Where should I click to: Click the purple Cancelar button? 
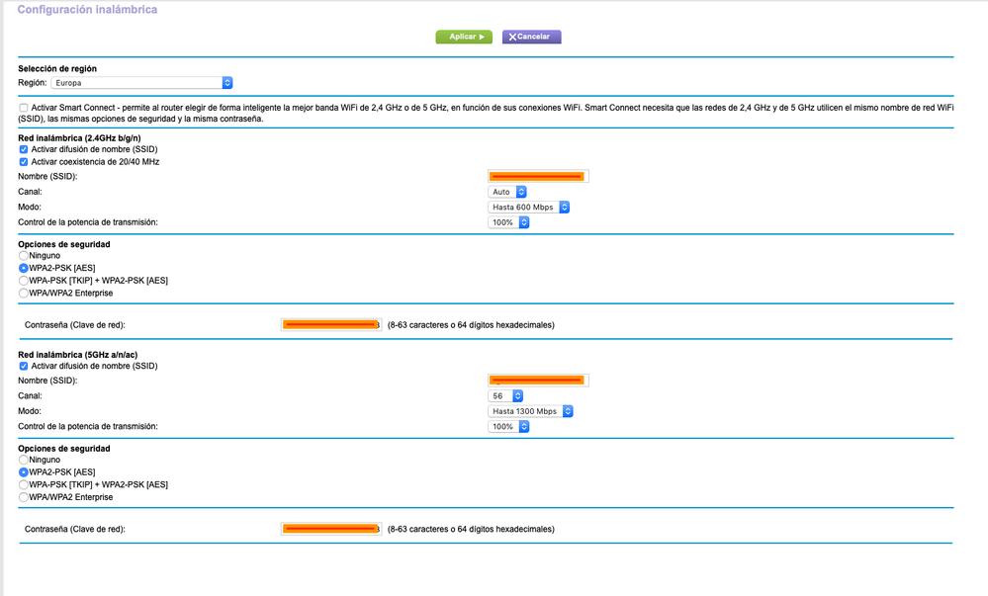(x=531, y=37)
